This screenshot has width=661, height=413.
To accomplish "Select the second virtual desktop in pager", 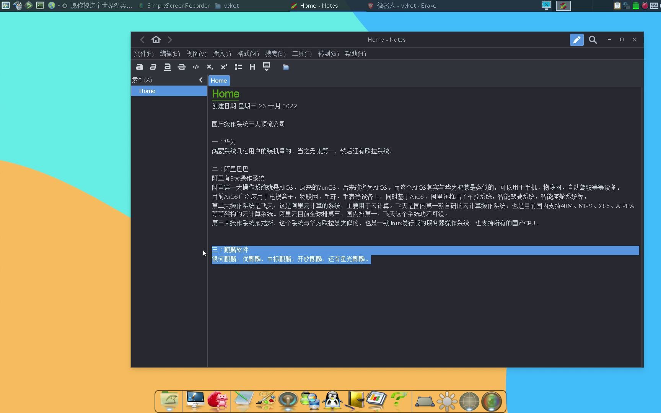I will 563,6.
